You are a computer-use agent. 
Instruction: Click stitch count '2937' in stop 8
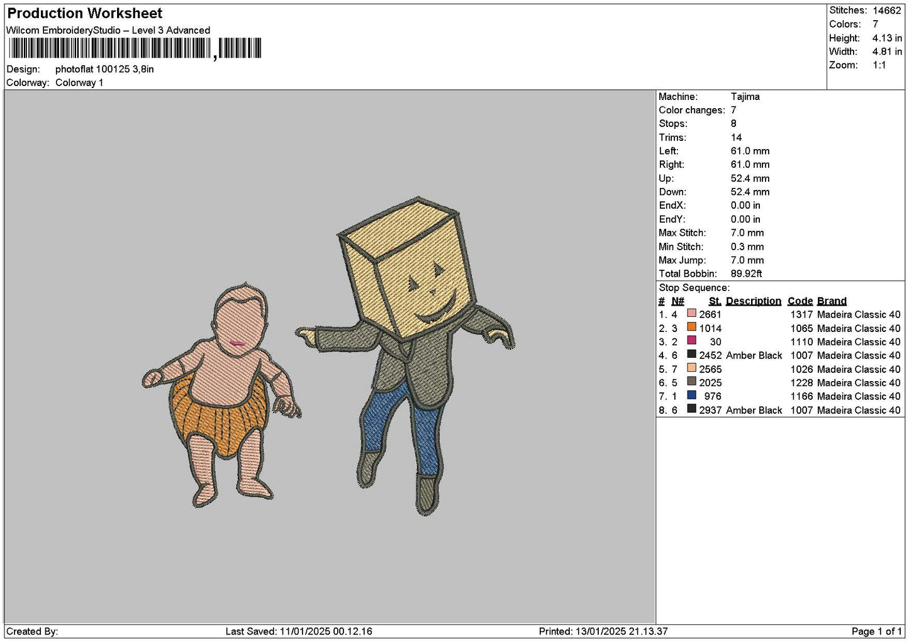pyautogui.click(x=710, y=411)
